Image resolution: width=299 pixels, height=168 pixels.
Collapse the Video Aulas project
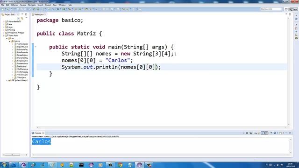click(x=4, y=35)
